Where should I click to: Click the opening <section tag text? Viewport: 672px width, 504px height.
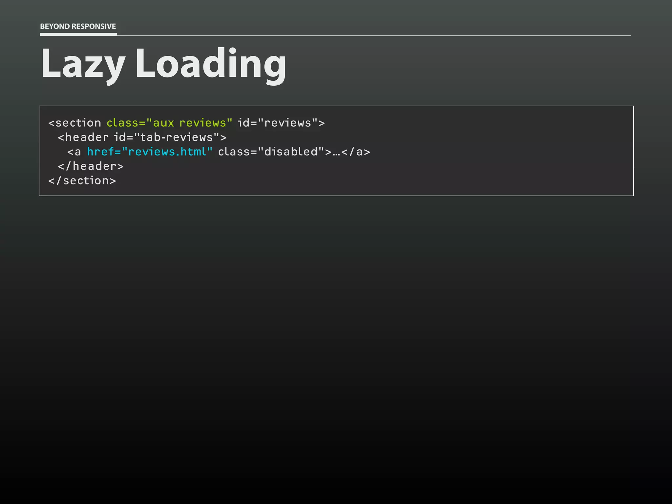[x=75, y=123]
